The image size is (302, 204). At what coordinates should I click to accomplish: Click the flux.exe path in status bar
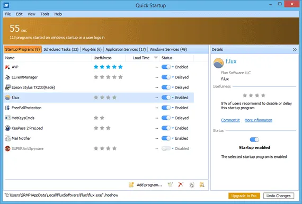(x=61, y=196)
